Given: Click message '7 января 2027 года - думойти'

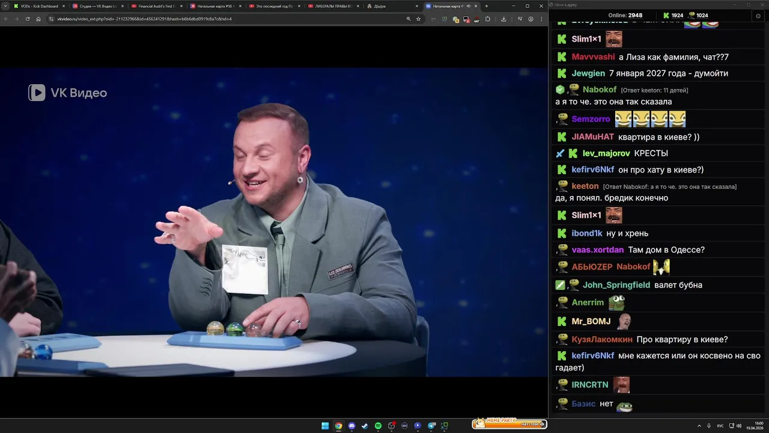Looking at the screenshot, I should point(669,73).
